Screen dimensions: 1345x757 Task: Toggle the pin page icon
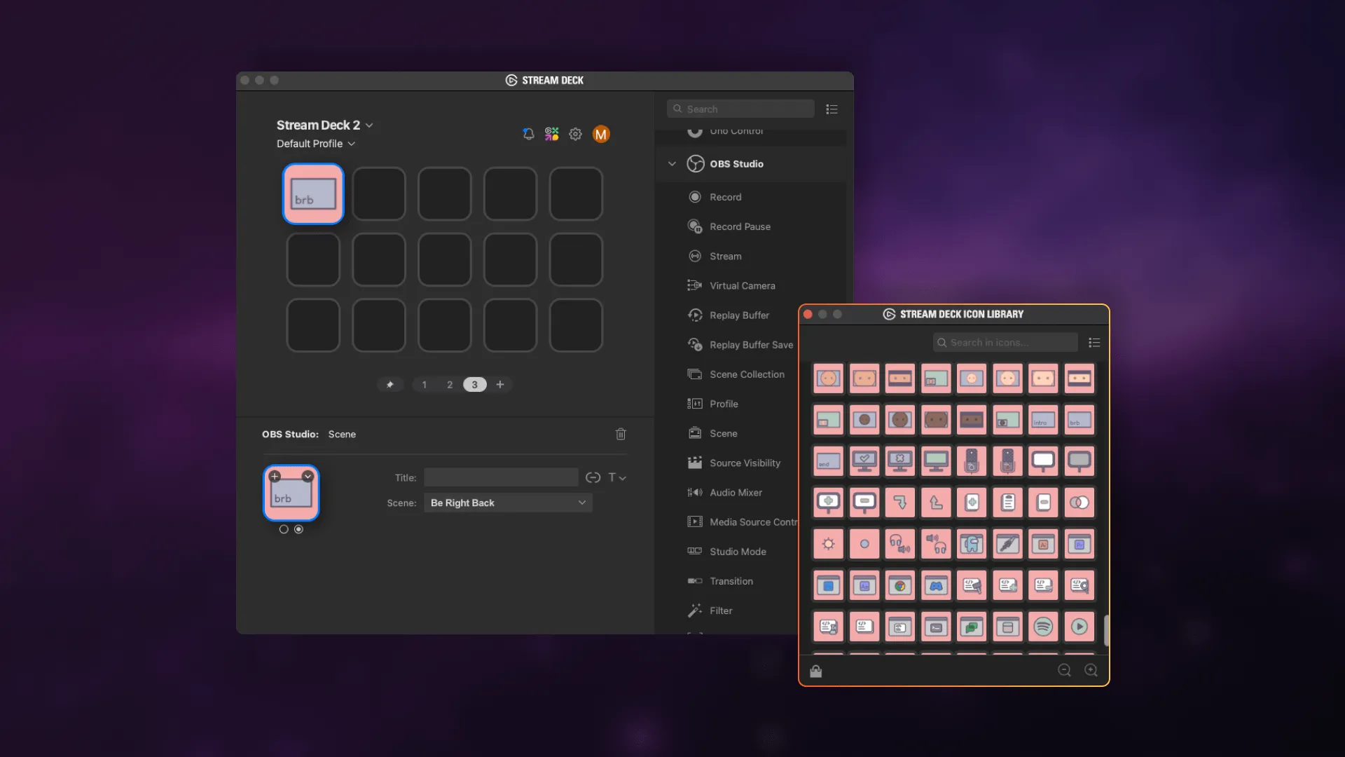[x=390, y=384]
